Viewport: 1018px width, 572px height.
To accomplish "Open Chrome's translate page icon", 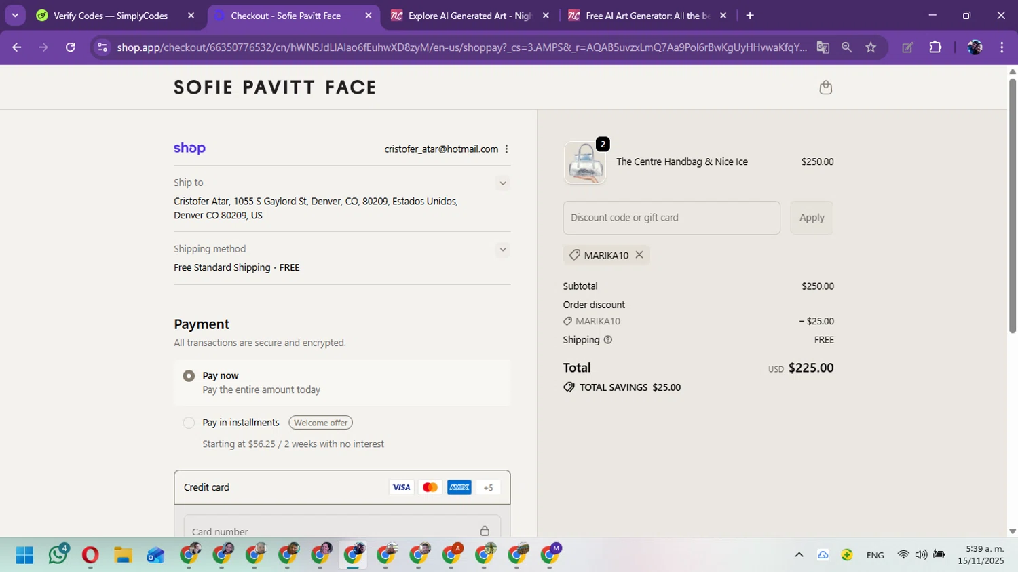I will coord(823,47).
